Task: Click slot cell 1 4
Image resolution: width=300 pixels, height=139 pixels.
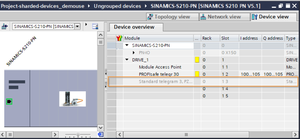Action: pos(229,89)
